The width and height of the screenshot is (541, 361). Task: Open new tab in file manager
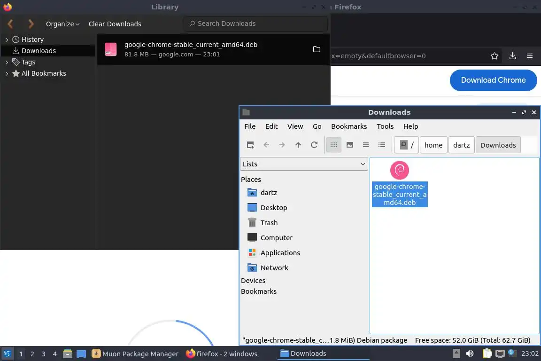tap(250, 145)
